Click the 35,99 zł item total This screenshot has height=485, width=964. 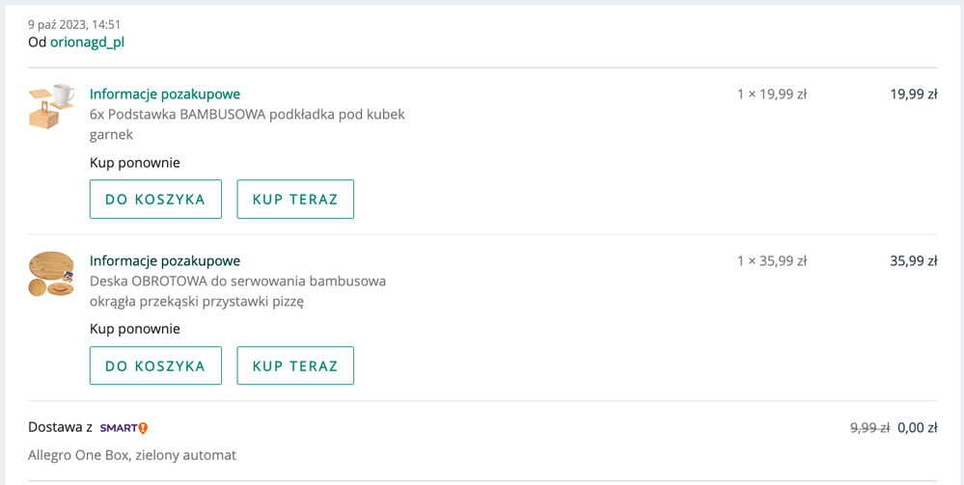pyautogui.click(x=914, y=260)
